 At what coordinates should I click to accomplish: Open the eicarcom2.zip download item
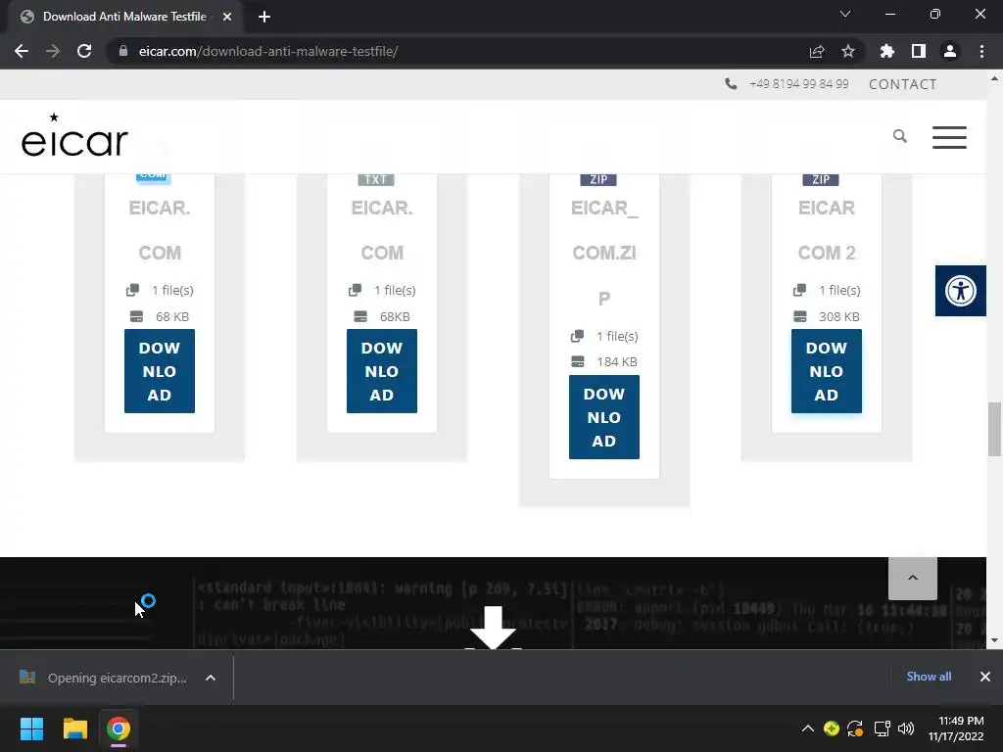pyautogui.click(x=104, y=678)
